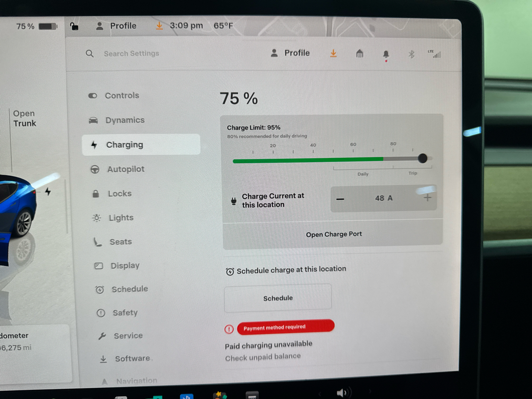This screenshot has width=532, height=399.
Task: Tap the Bluetooth icon
Action: [x=411, y=54]
